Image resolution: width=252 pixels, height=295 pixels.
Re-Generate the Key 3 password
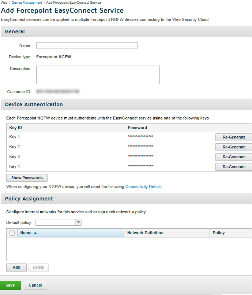[234, 157]
